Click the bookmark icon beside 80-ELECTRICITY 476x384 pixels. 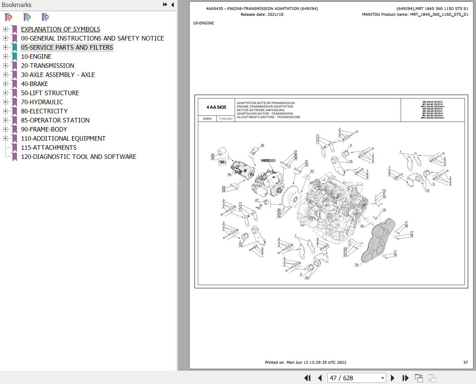pyautogui.click(x=14, y=111)
